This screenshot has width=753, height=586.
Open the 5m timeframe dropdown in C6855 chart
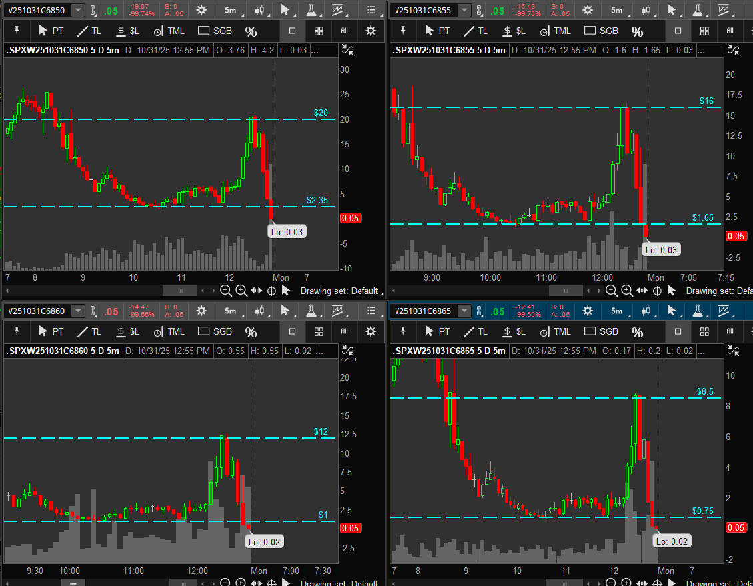tap(616, 11)
